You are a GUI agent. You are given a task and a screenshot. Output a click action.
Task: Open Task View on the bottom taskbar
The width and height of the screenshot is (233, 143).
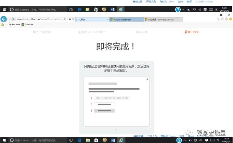click(71, 140)
